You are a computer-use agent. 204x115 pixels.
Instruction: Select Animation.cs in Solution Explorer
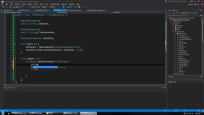(x=182, y=35)
